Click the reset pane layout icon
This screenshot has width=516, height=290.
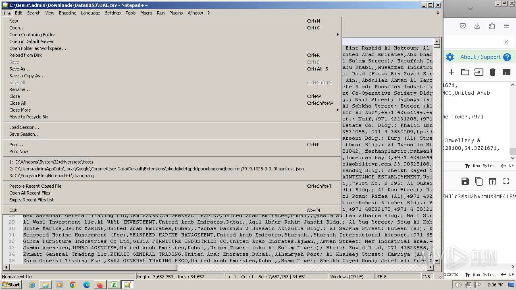(x=506, y=72)
